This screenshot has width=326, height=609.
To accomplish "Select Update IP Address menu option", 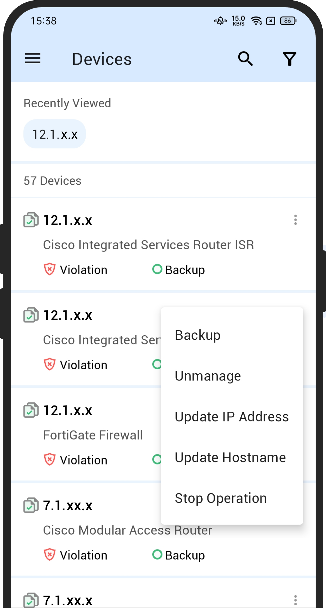I will (x=231, y=416).
